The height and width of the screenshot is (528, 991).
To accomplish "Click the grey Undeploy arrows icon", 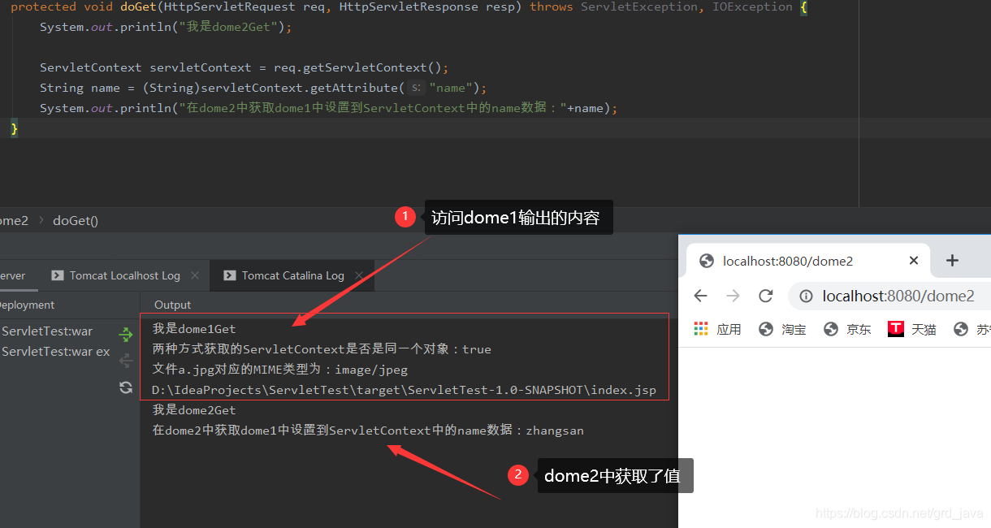I will pos(126,361).
